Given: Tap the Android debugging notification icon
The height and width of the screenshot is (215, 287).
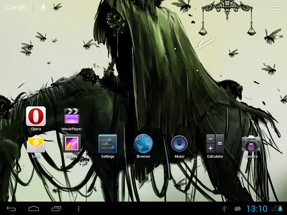Looking at the screenshot, I should point(238,209).
